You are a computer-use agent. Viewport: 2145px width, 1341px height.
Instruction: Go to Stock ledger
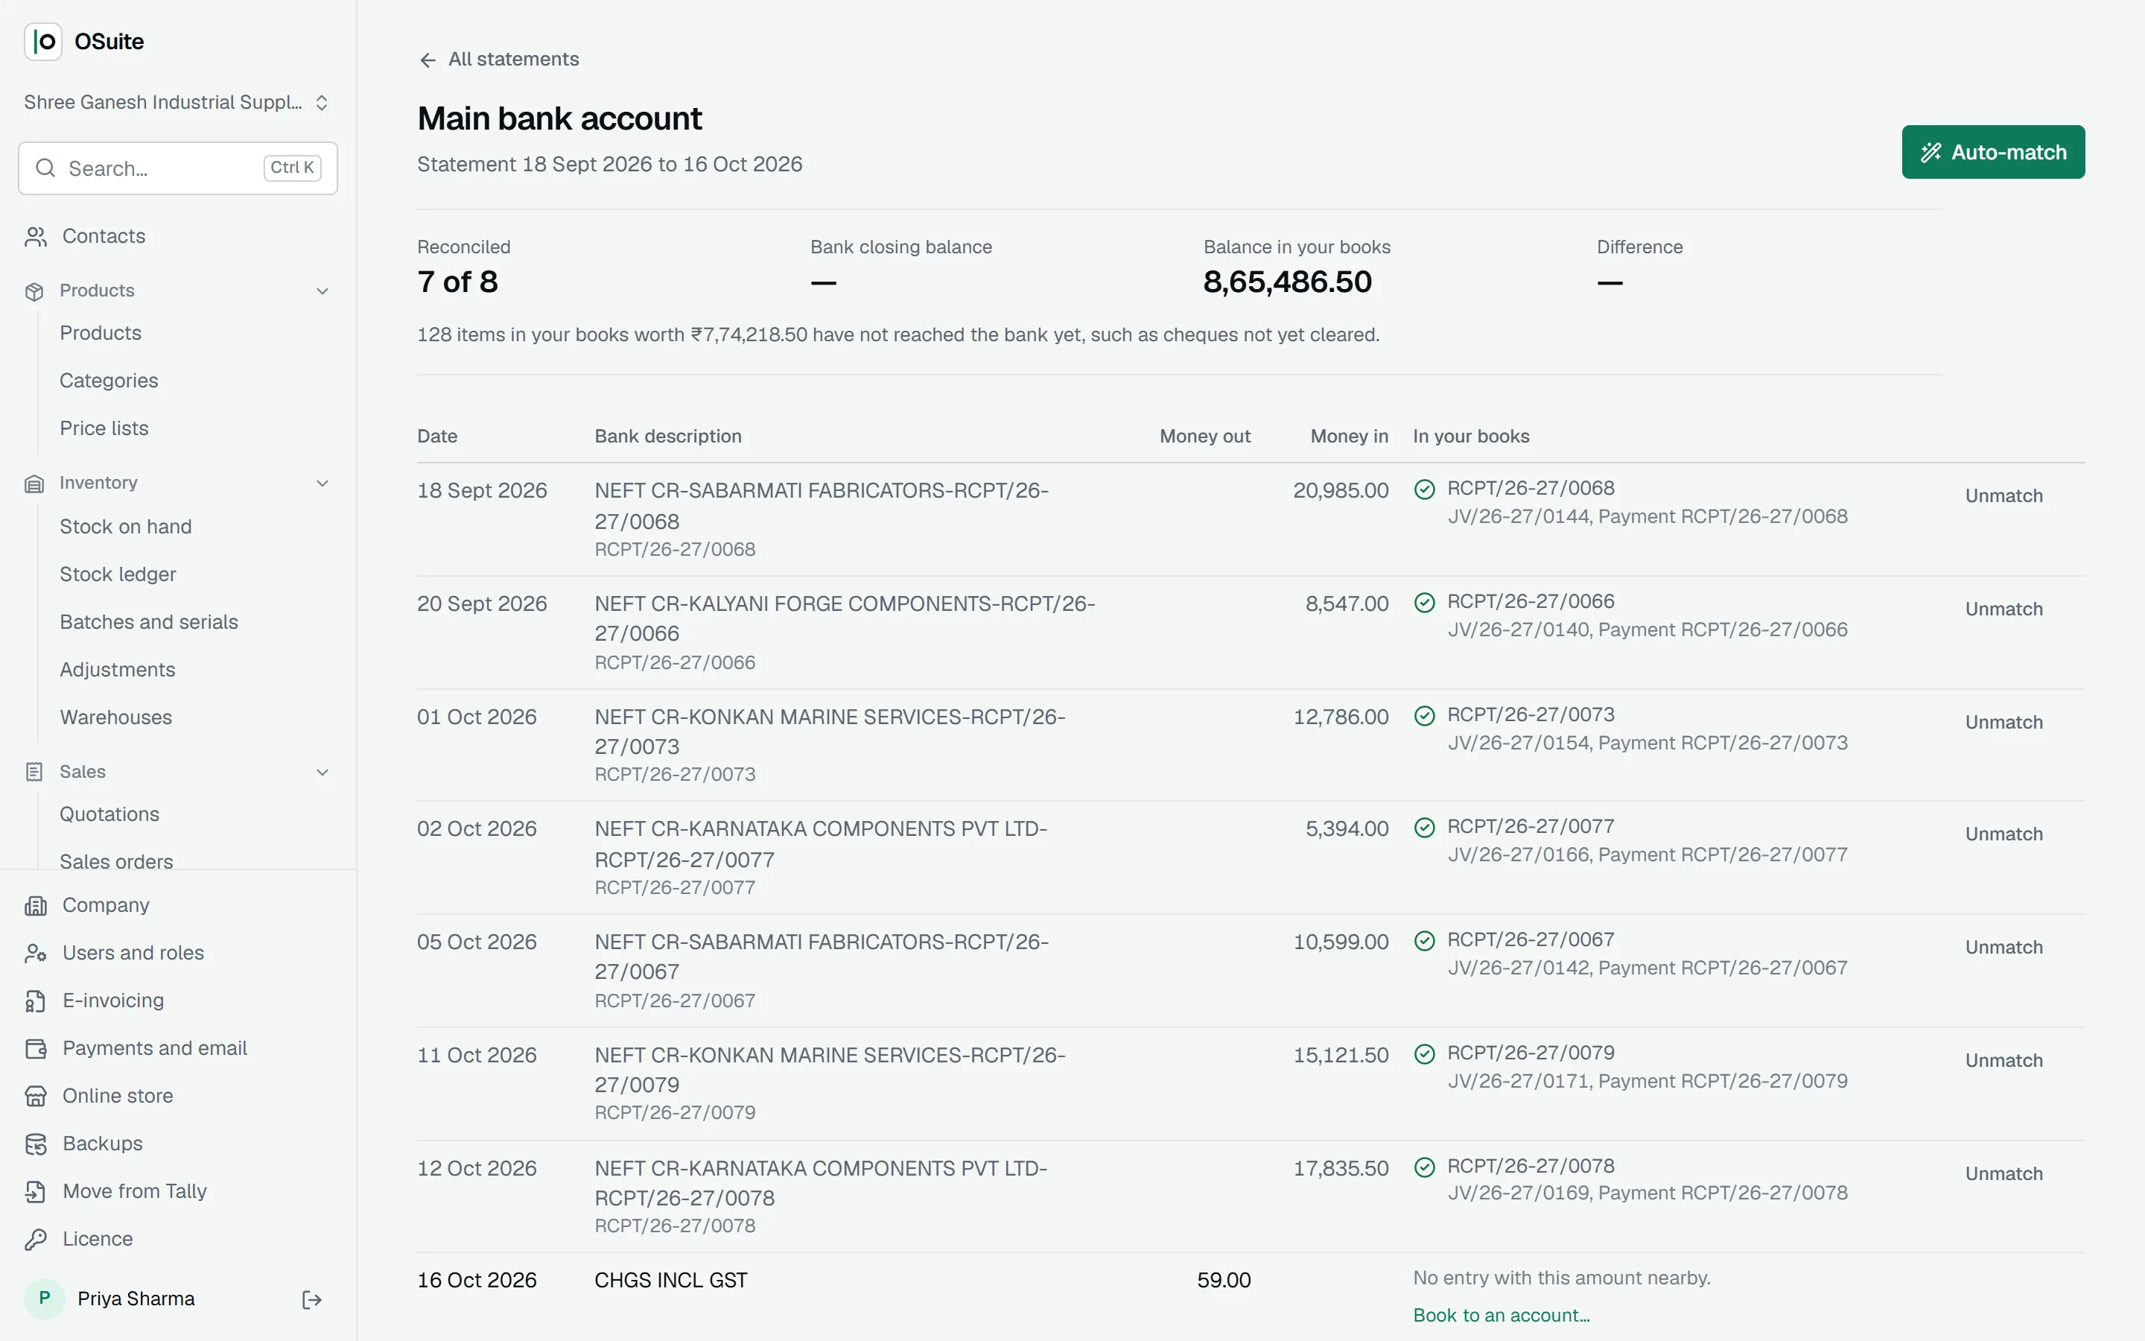118,574
